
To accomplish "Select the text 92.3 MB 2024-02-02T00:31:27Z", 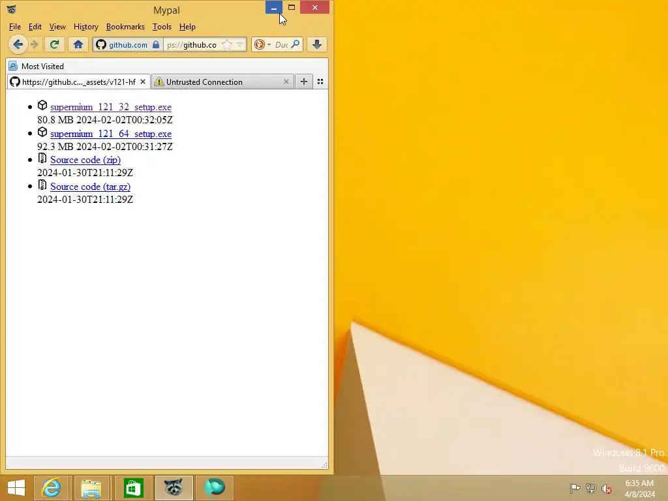I will point(105,147).
